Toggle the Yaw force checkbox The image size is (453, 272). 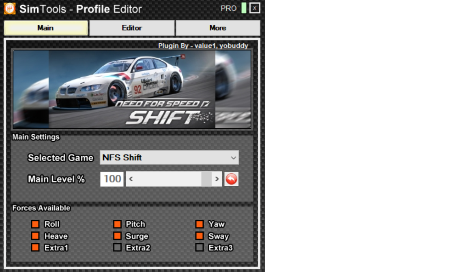(x=200, y=224)
